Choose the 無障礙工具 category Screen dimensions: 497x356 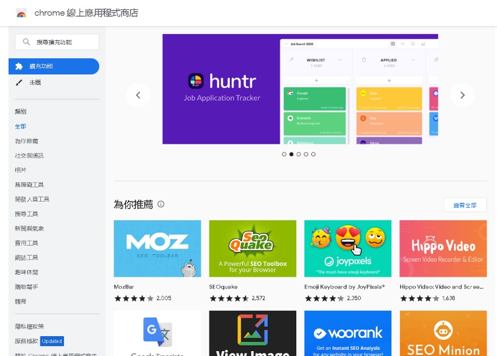29,184
